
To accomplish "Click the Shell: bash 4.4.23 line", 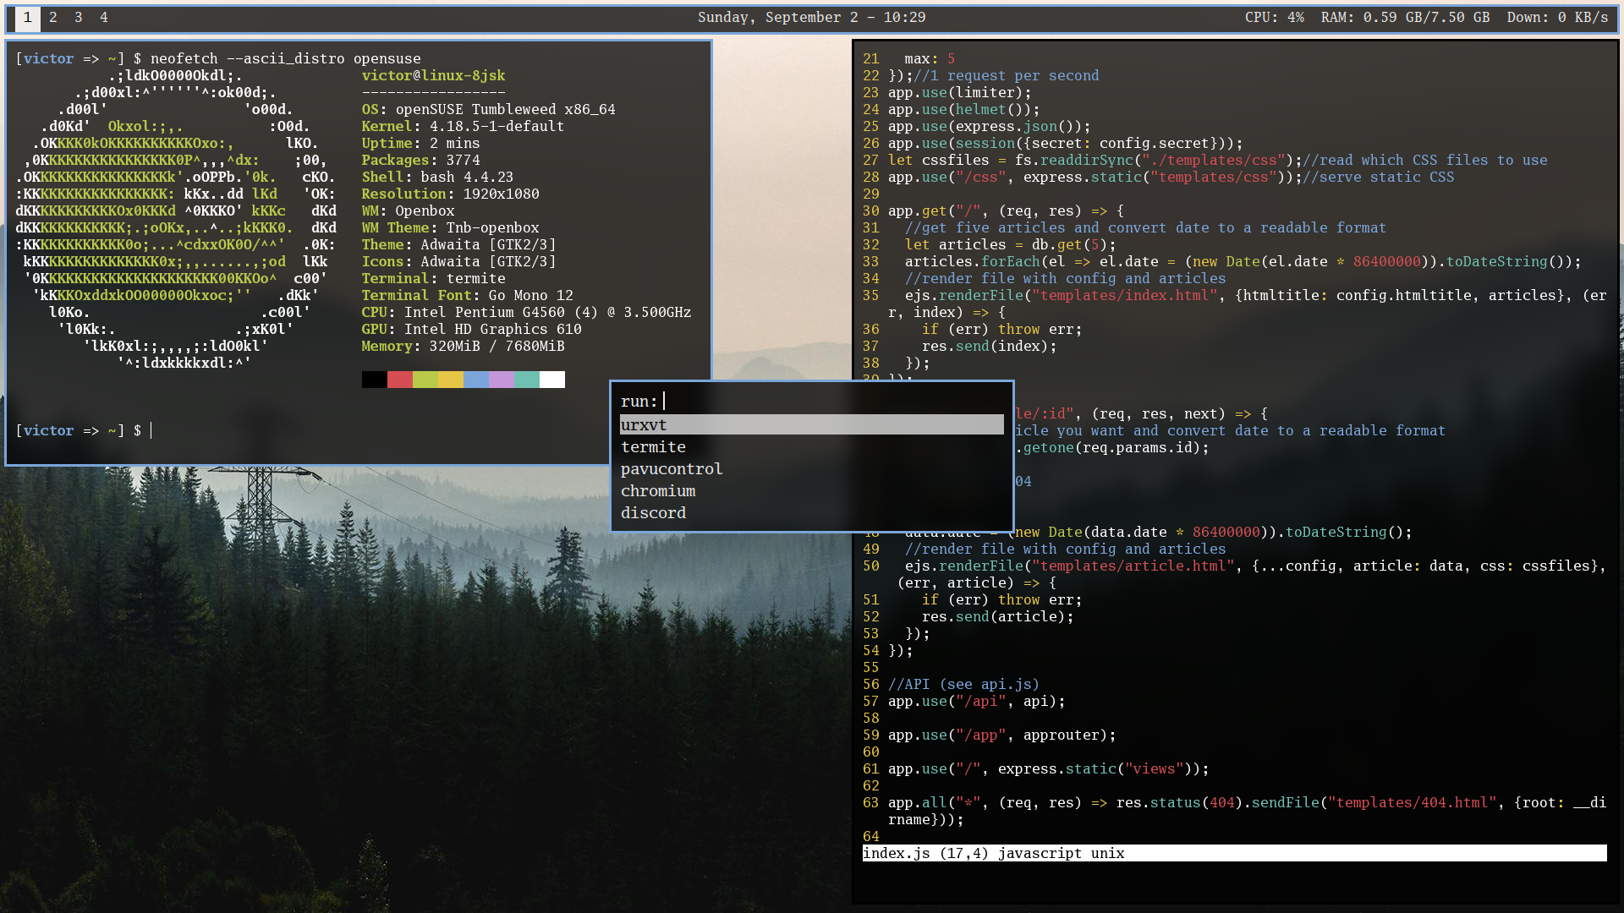I will pyautogui.click(x=438, y=178).
